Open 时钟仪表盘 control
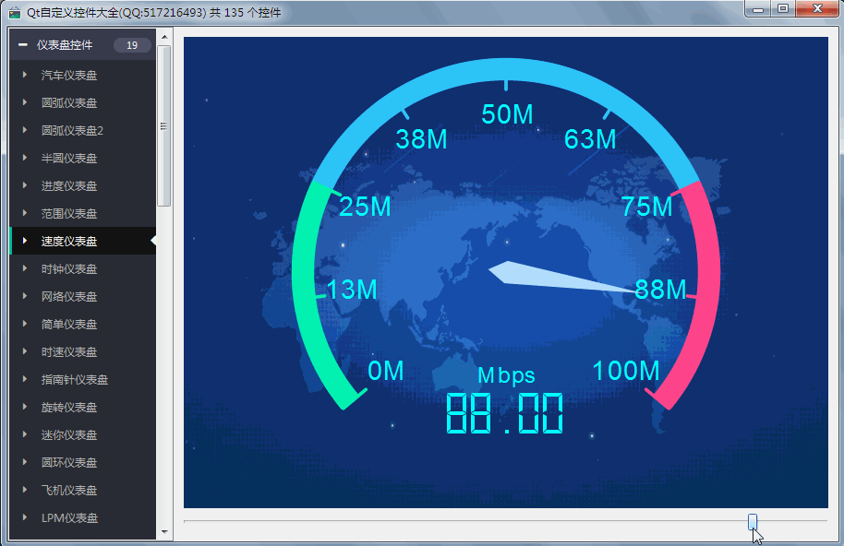Screen dimensions: 844x546 pos(69,268)
